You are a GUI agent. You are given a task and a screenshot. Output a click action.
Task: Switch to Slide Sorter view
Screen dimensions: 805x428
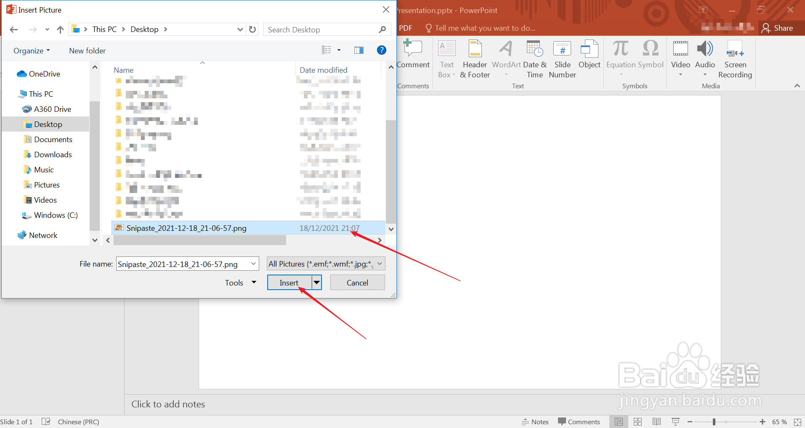coord(638,422)
